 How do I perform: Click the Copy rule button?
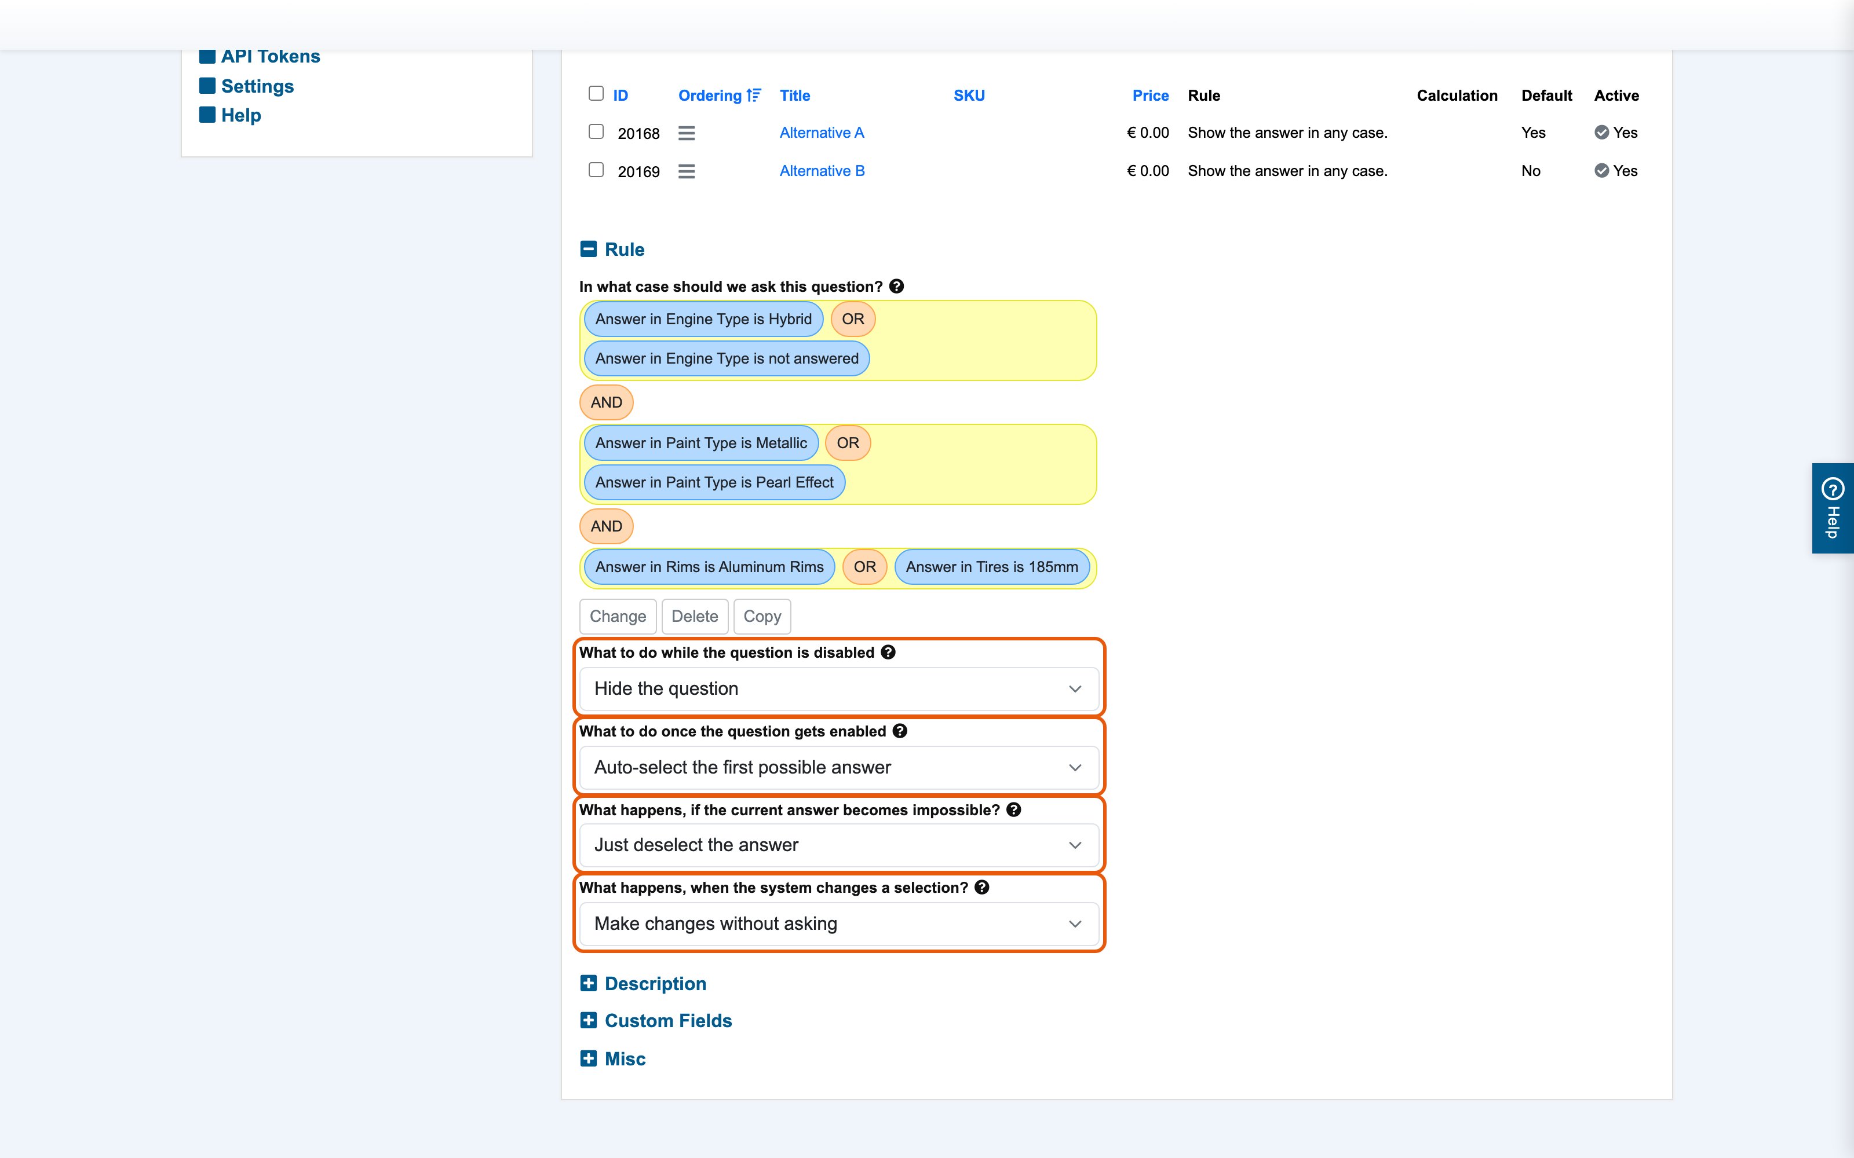762,617
